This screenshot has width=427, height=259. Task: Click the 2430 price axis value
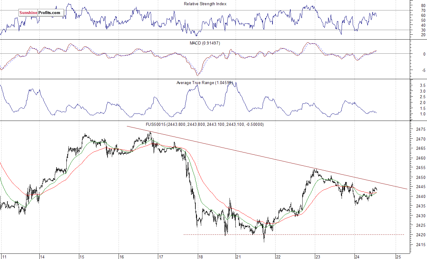421,216
